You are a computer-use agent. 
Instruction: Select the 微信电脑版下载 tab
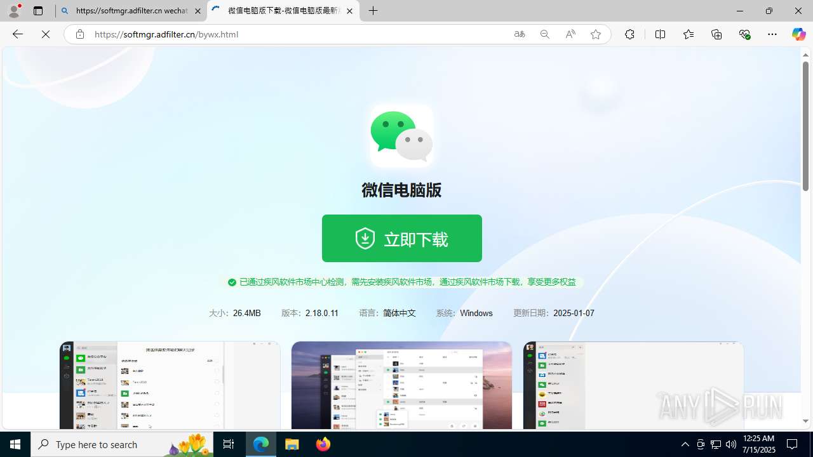tap(283, 11)
